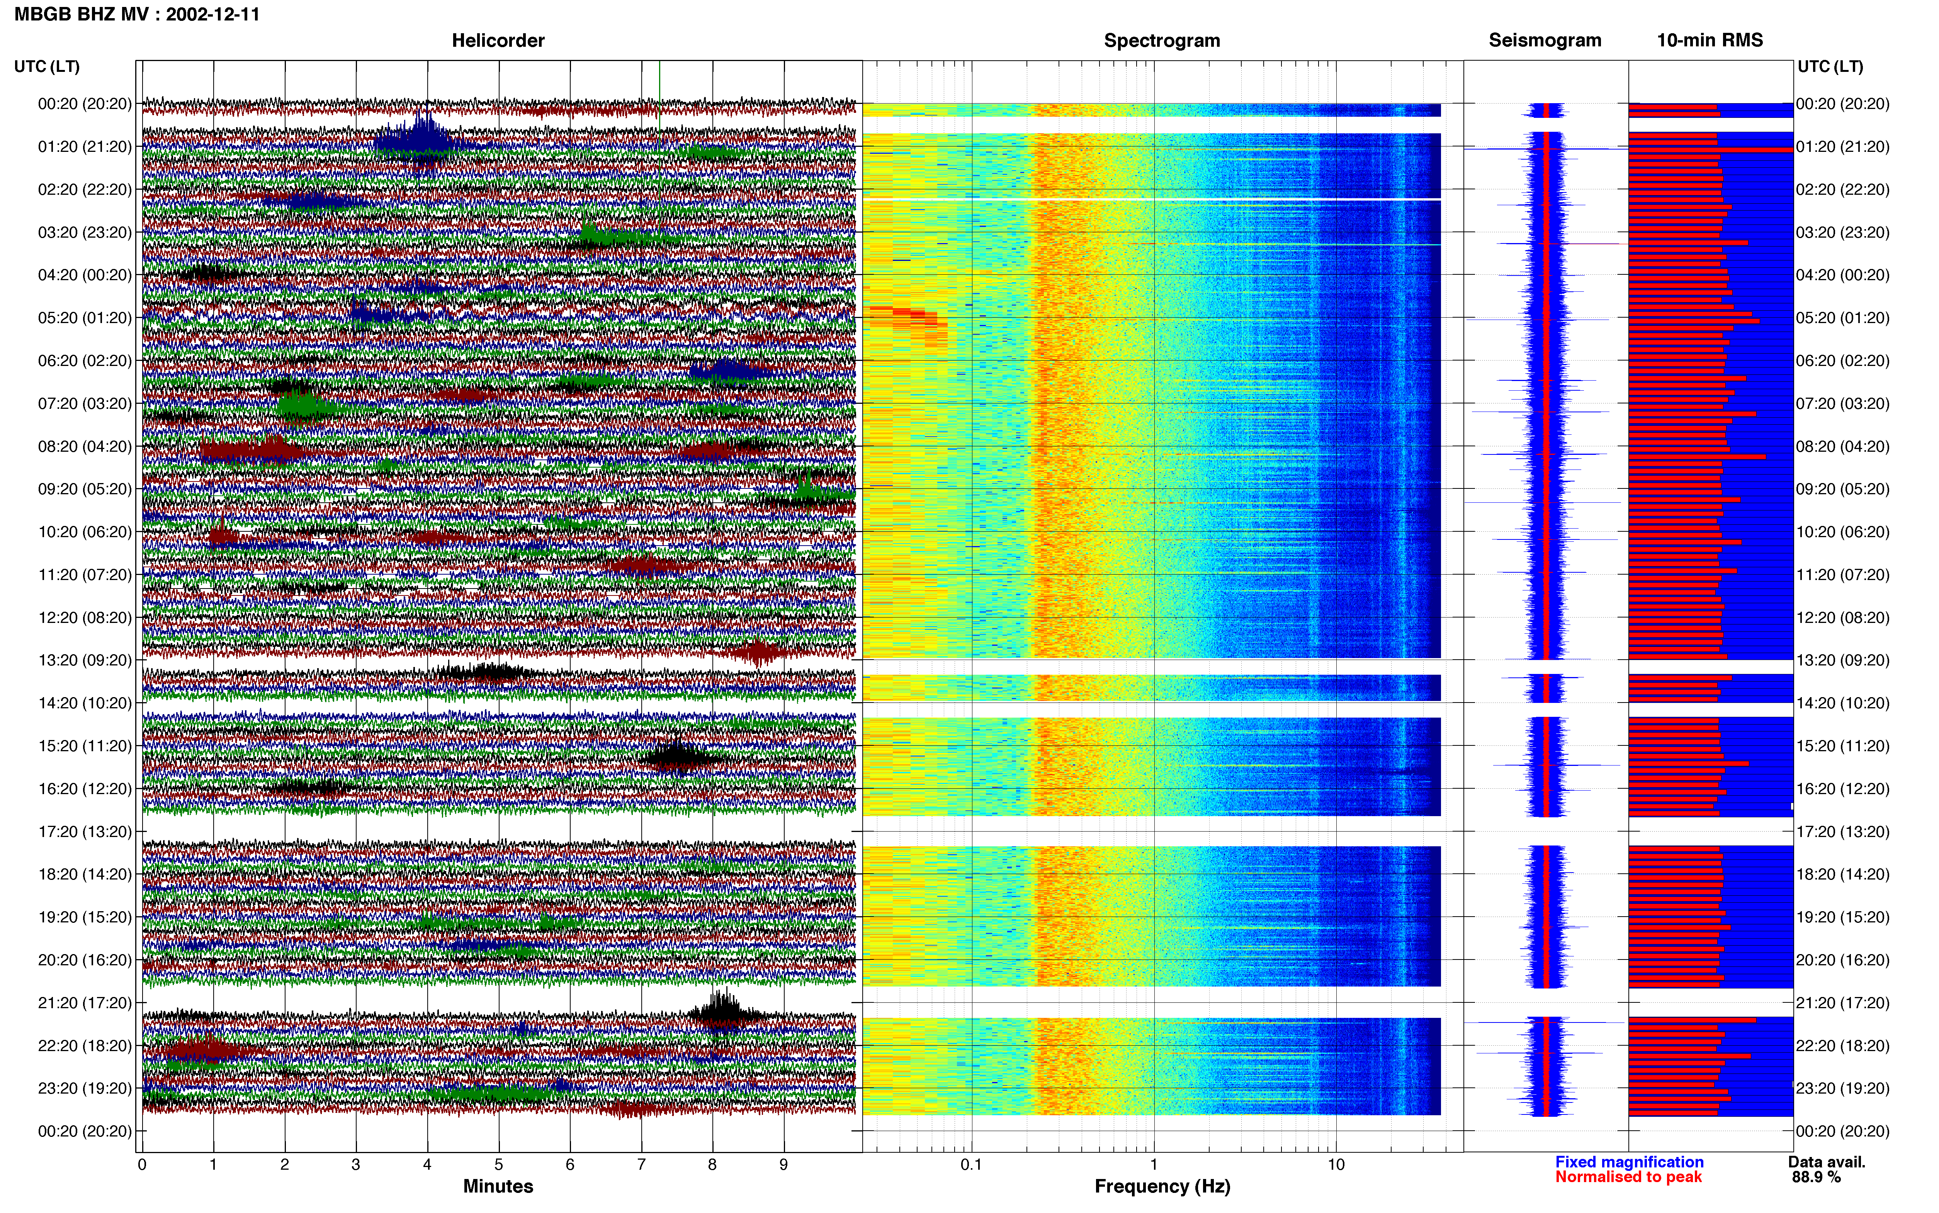Click the 'Data avail.' label

click(1827, 1162)
